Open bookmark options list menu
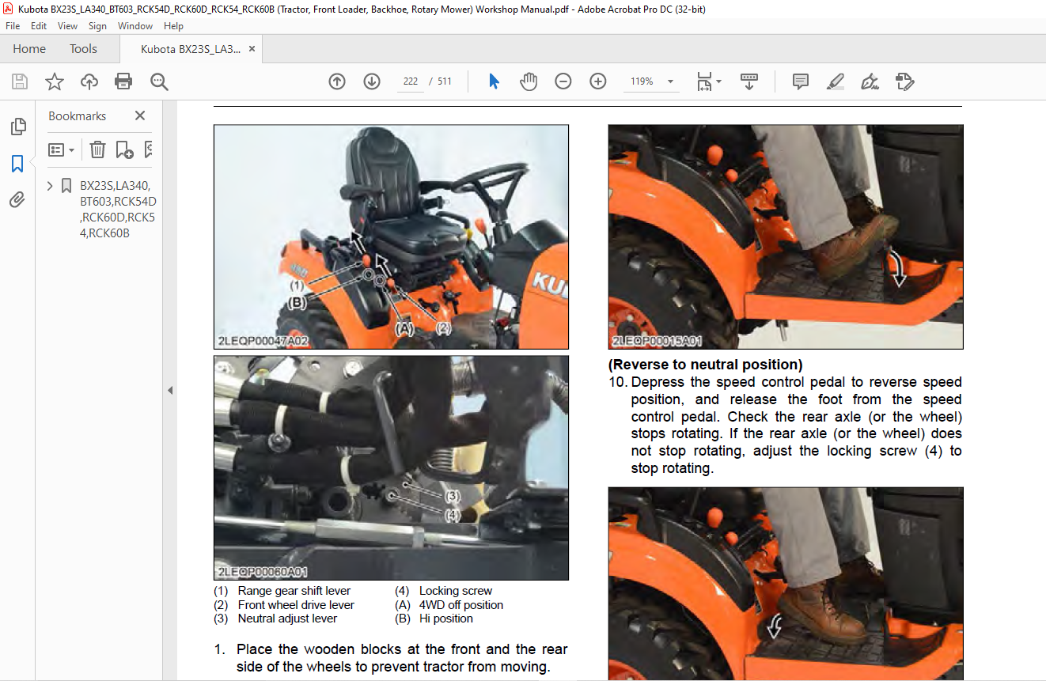1046x681 pixels. [x=61, y=149]
